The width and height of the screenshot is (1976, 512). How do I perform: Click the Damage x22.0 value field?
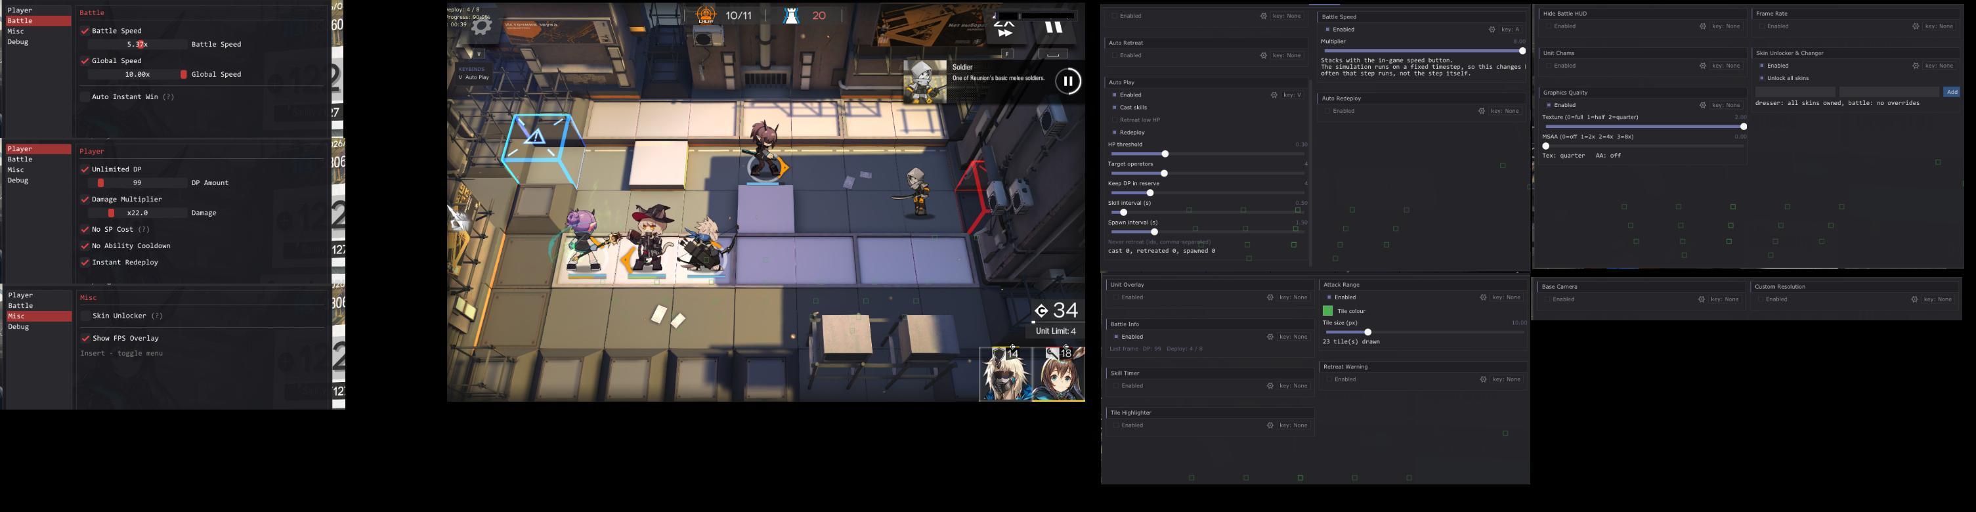[137, 213]
